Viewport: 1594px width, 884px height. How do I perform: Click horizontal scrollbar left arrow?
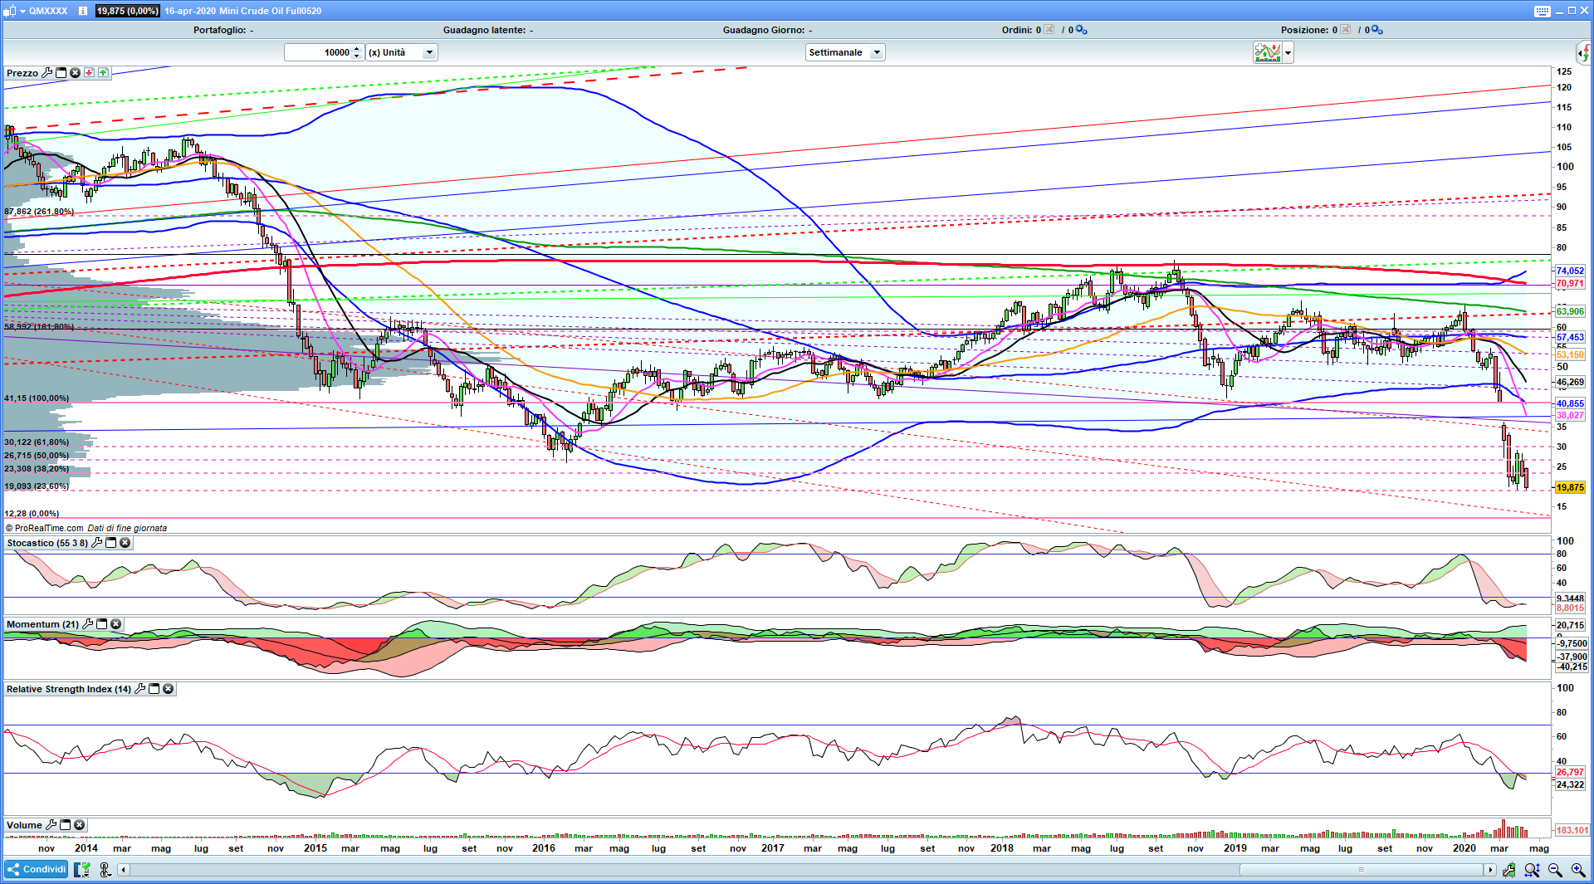124,870
